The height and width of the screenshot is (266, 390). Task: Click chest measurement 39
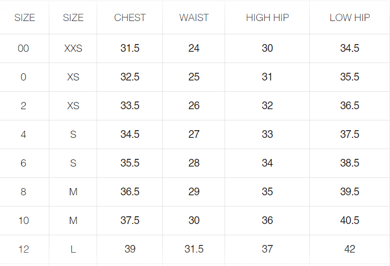(x=130, y=249)
